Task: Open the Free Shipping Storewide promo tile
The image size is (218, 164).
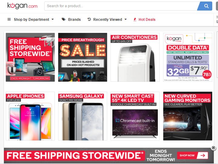Action: pyautogui.click(x=30, y=57)
